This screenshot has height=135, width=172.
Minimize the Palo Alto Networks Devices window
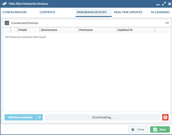(158, 4)
